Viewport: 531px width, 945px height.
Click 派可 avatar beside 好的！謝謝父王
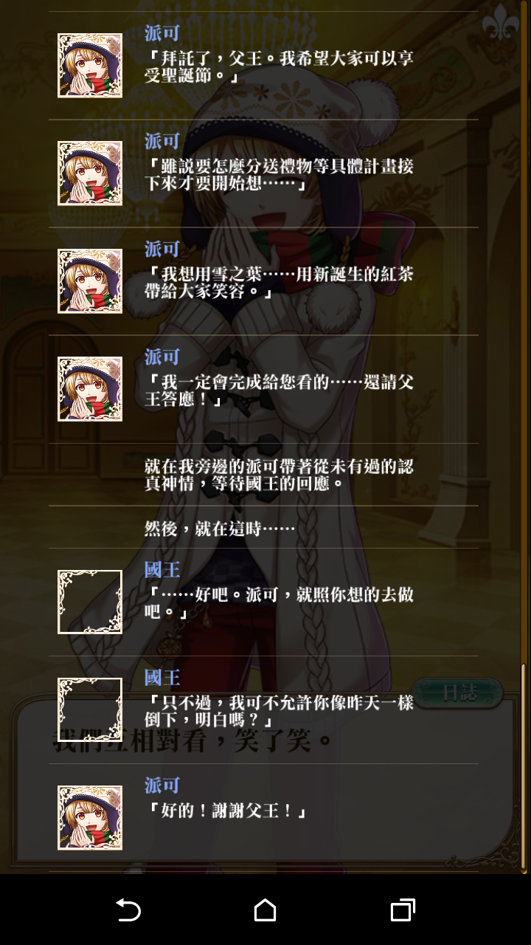(x=90, y=817)
